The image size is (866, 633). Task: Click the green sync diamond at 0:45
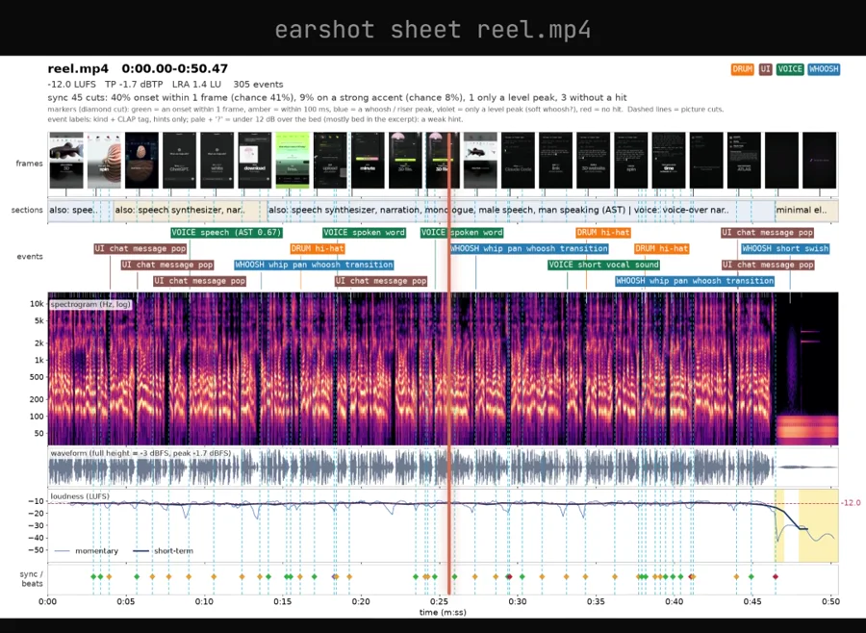(x=751, y=576)
